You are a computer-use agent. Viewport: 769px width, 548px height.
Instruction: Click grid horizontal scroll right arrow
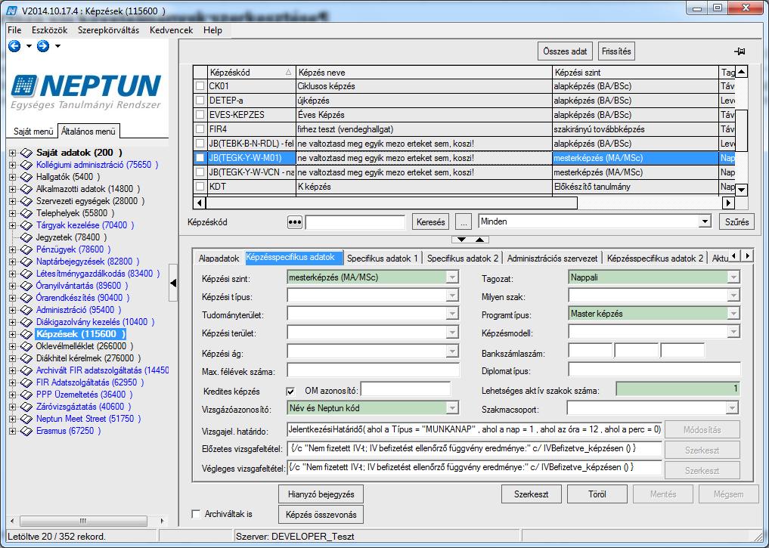click(728, 203)
